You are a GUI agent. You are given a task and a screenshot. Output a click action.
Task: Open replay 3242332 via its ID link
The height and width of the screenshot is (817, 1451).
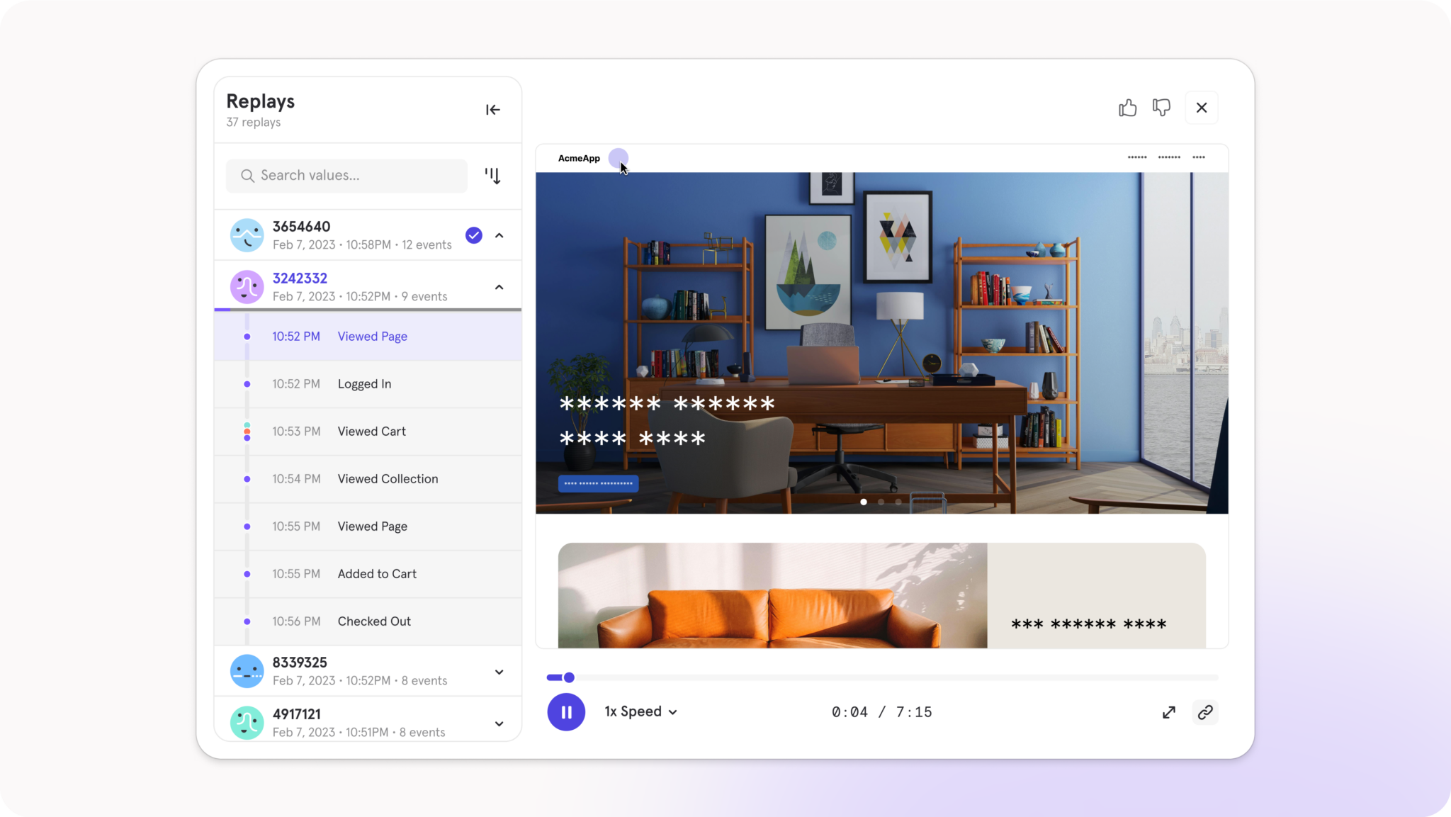pos(300,278)
